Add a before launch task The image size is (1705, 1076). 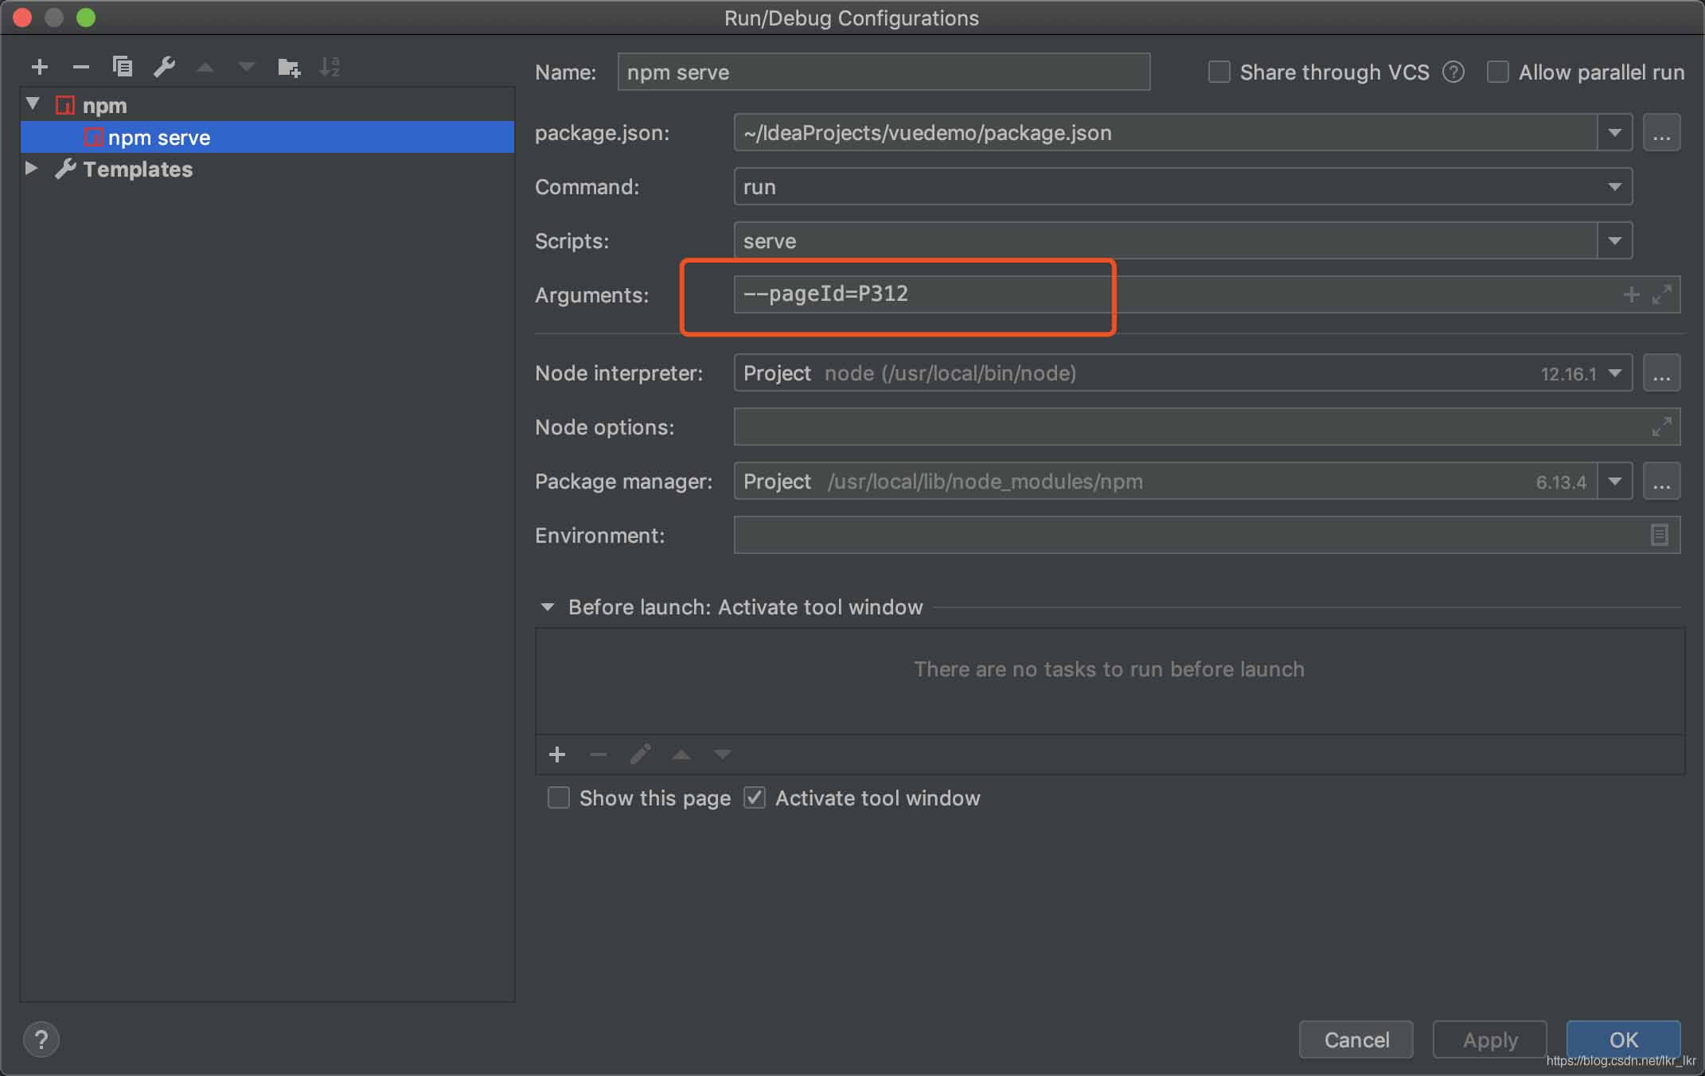coord(557,754)
